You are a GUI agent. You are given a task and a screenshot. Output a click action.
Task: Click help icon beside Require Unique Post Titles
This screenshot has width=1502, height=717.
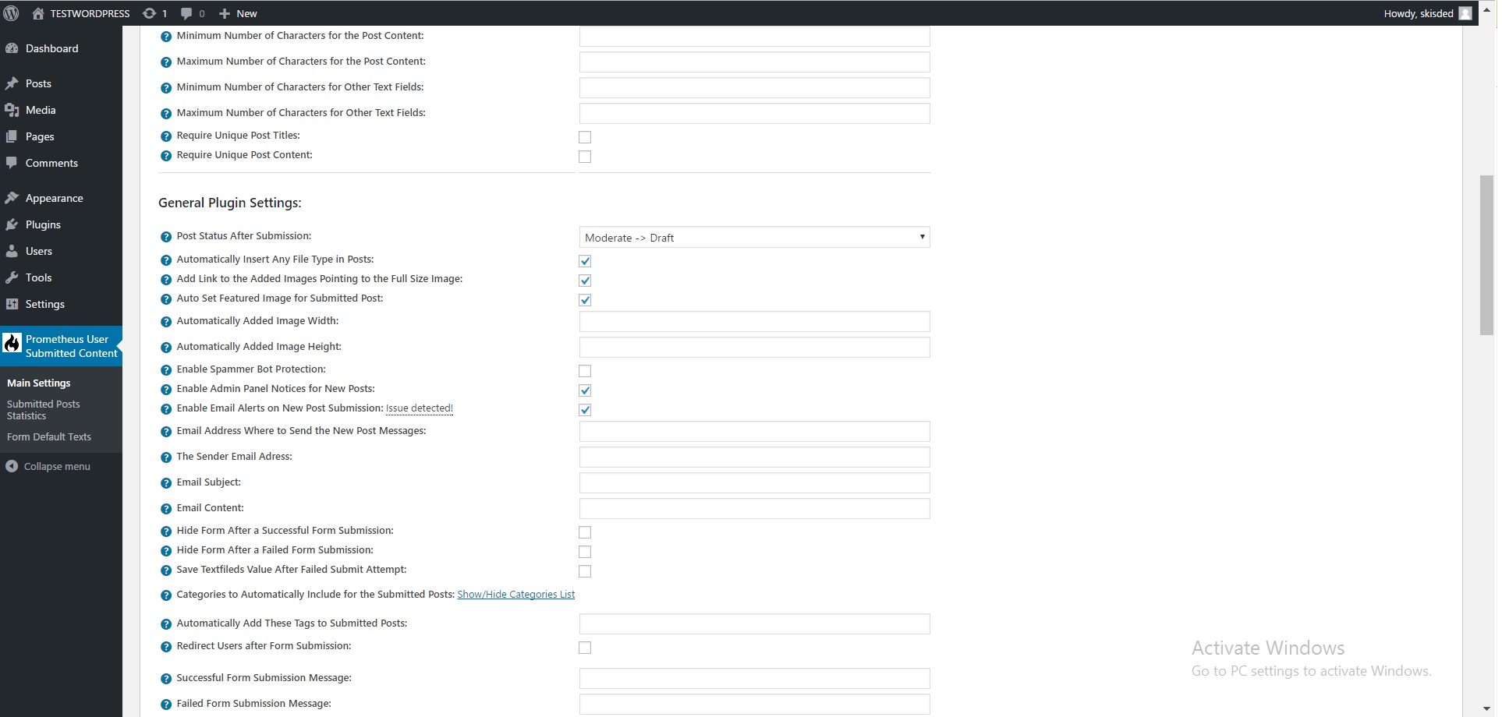tap(166, 136)
